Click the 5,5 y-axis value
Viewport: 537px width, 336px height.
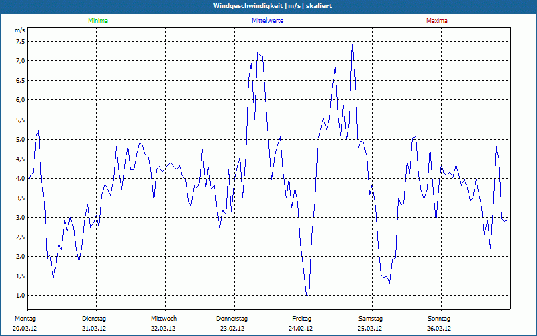[x=20, y=120]
